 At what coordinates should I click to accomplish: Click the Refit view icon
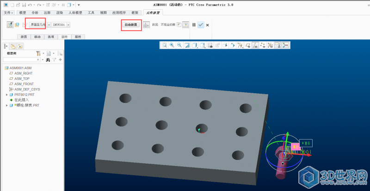point(164,45)
